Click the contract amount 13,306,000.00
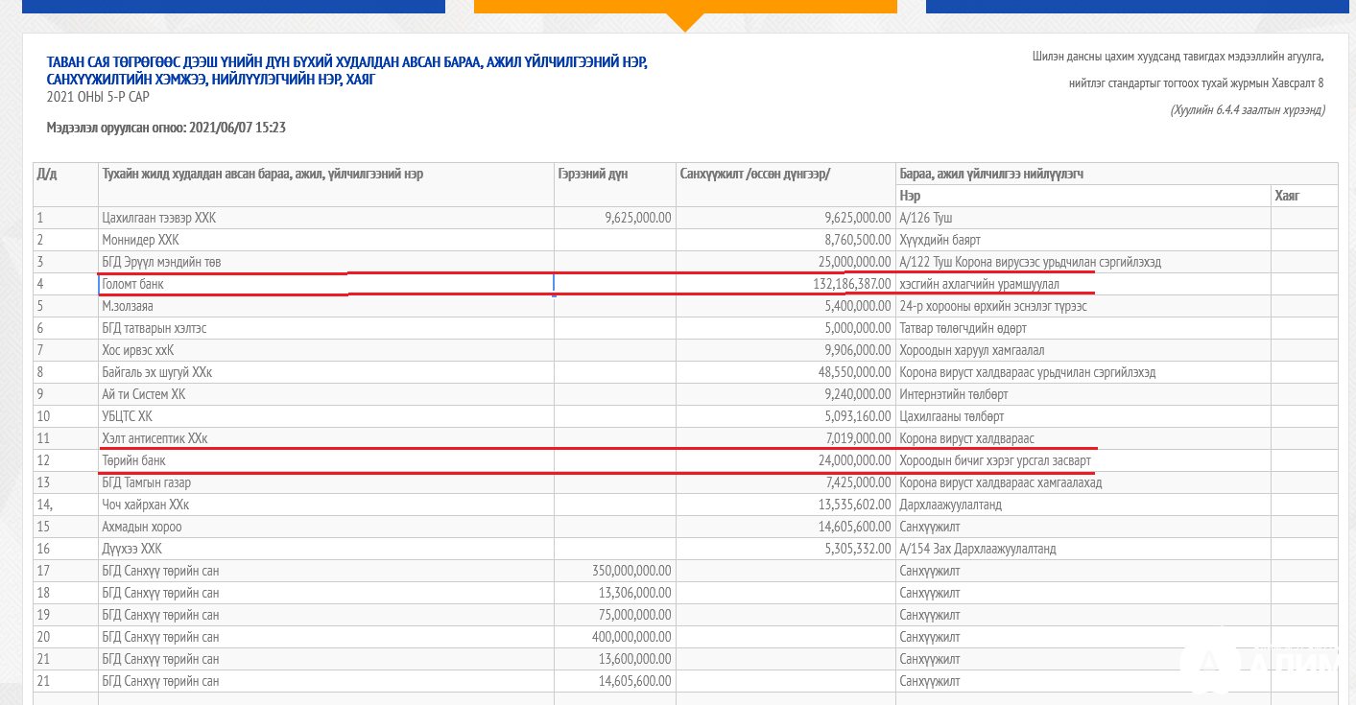Viewport: 1356px width, 705px height. pos(634,593)
